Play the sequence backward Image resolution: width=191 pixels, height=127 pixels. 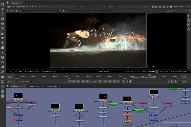point(88,81)
